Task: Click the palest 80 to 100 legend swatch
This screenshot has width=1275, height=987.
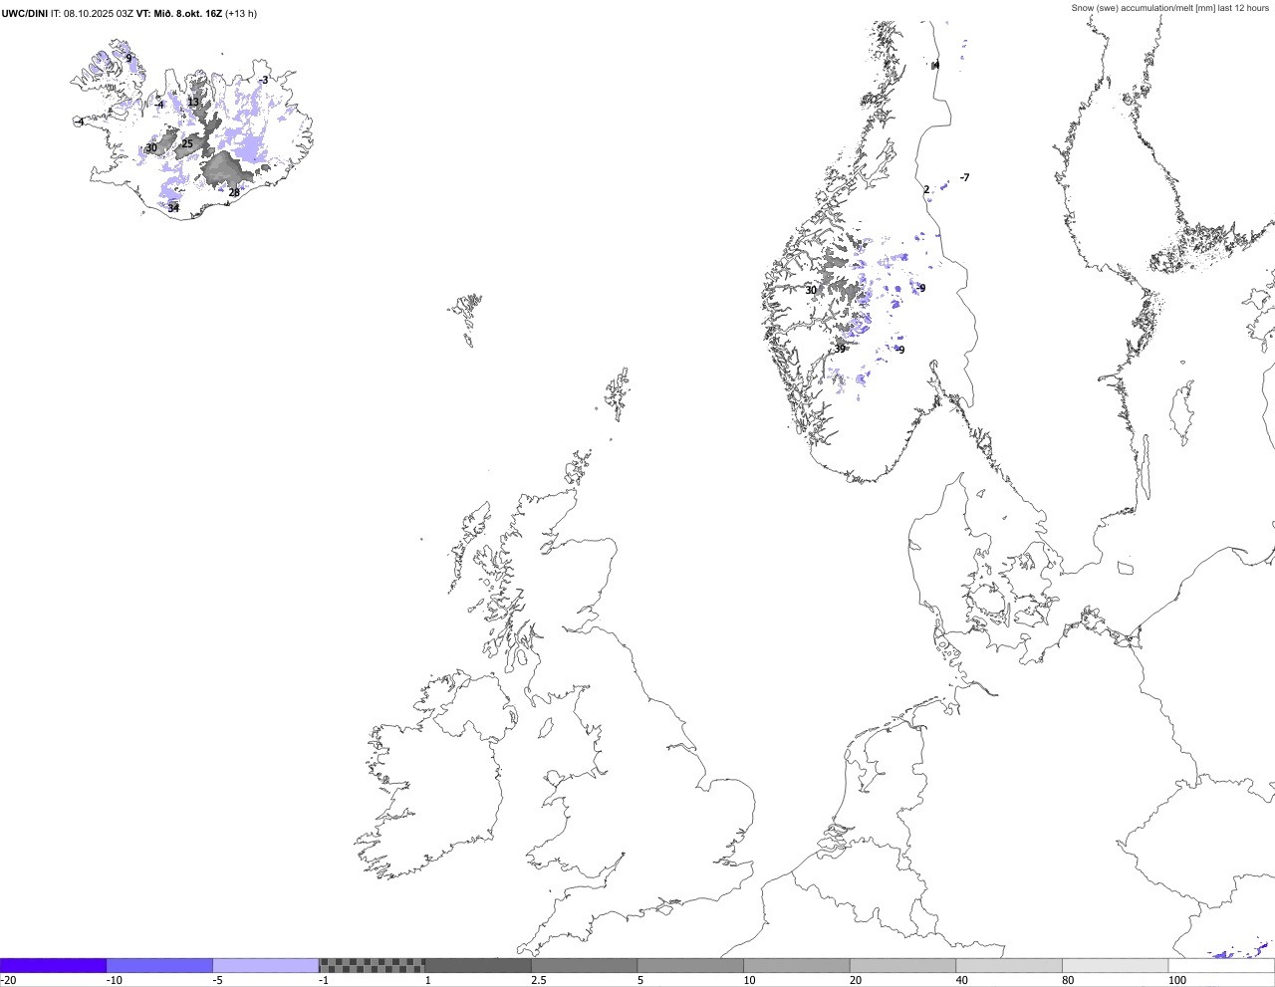Action: 1116,965
